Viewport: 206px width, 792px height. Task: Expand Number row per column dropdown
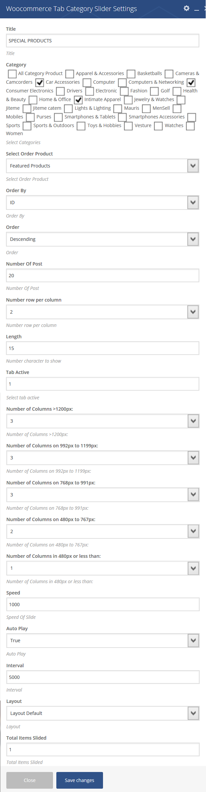[103, 312]
